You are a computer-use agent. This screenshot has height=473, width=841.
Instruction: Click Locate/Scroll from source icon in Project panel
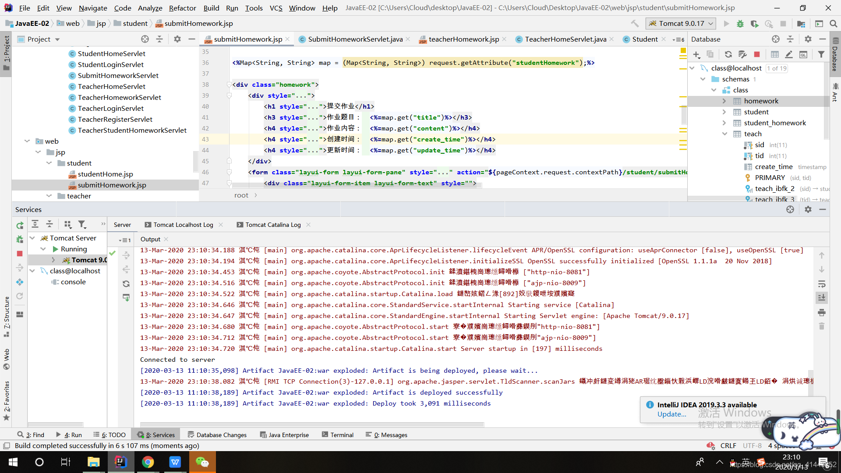click(x=145, y=39)
